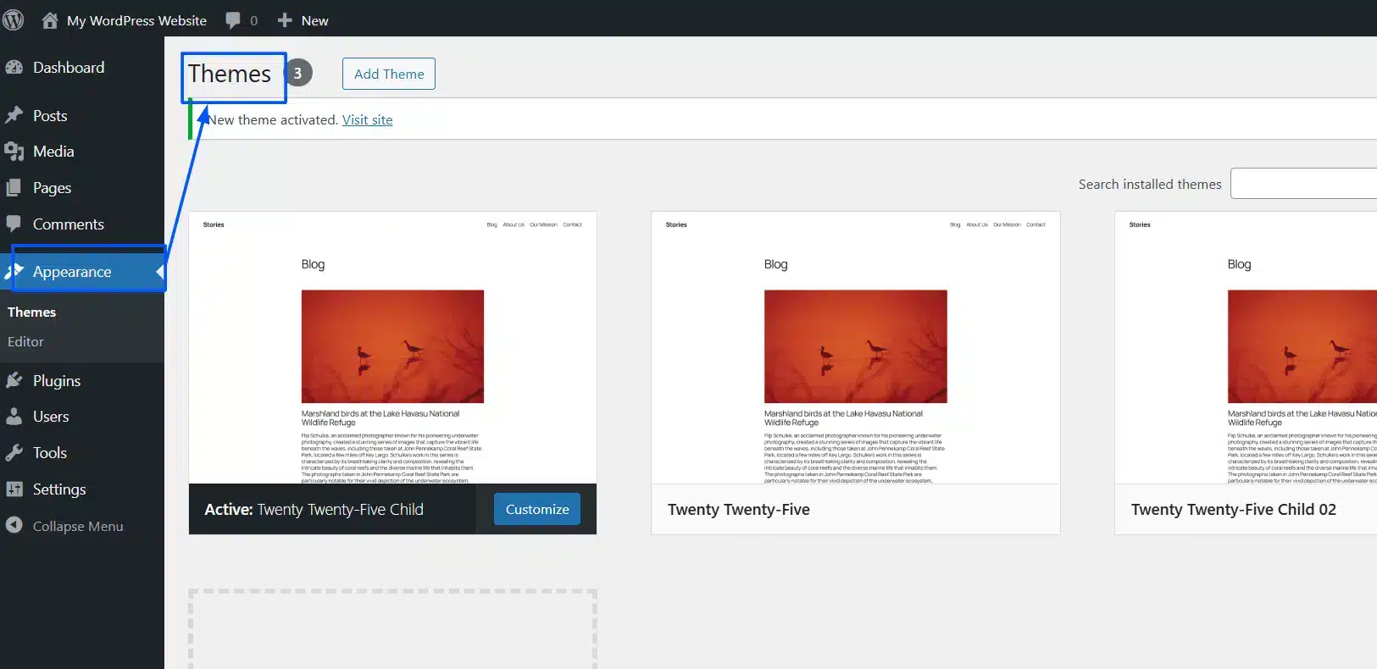Click the Active: Twenty Twenty-Five Child label
This screenshot has width=1377, height=669.
pos(314,510)
